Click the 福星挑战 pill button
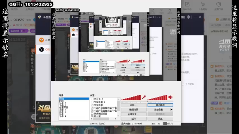This screenshot has width=239, height=134. (x=19, y=31)
